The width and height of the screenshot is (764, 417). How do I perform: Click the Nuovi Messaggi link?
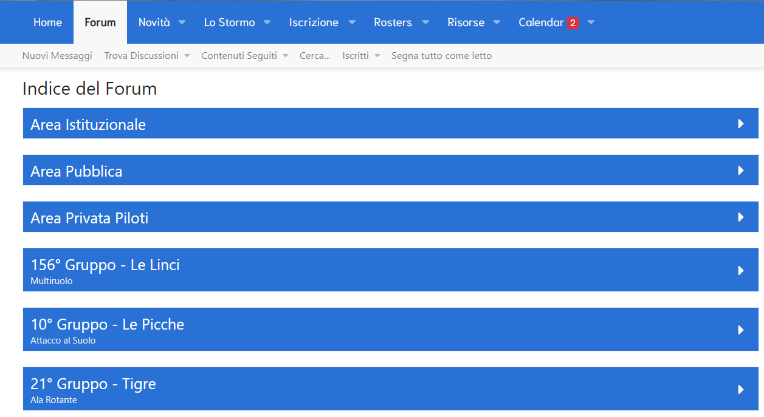click(57, 56)
